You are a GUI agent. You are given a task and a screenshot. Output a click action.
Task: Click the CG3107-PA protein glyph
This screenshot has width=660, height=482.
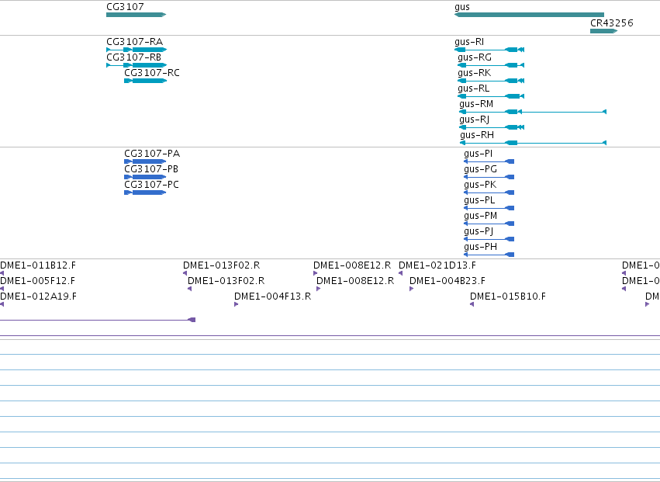[x=145, y=161]
